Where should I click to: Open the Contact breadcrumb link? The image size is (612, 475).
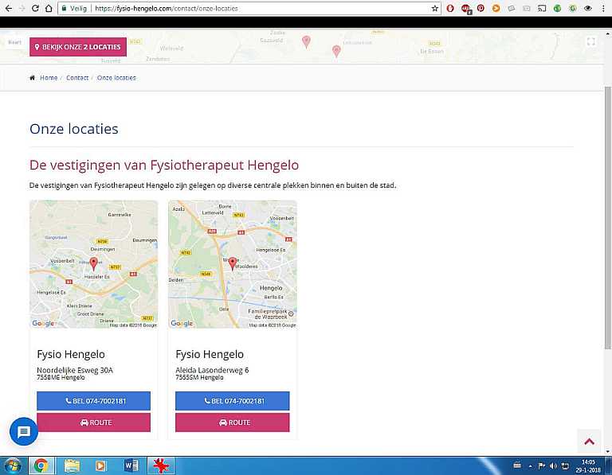(x=77, y=77)
